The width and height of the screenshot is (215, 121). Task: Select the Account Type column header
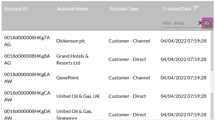click(x=124, y=9)
